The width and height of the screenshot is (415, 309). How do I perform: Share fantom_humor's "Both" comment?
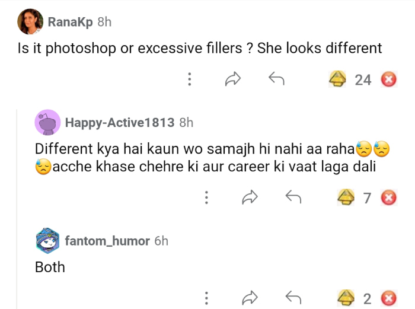[x=250, y=298]
